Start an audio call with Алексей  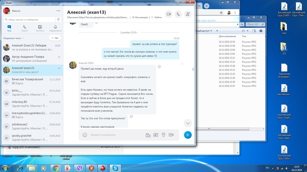pos(178,14)
